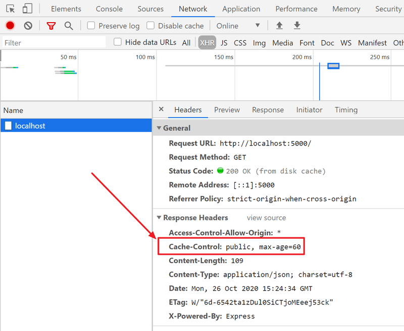Click the search magnifier icon
This screenshot has width=404, height=331.
(x=69, y=25)
